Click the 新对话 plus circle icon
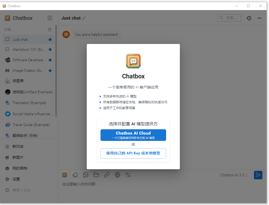Image resolution: width=269 pixels, height=205 pixels. tap(7, 146)
